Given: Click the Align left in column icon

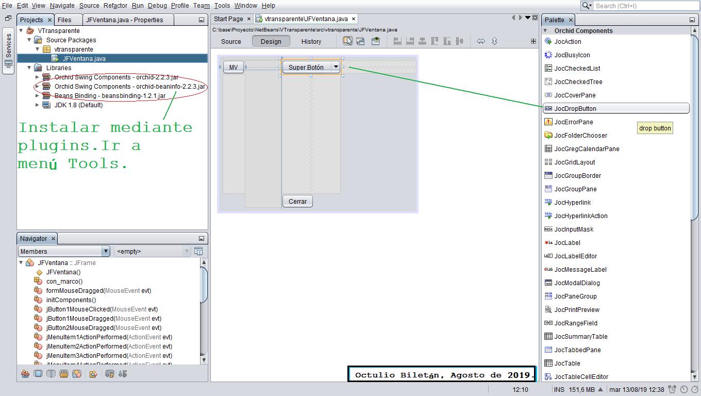Looking at the screenshot, I should (397, 41).
